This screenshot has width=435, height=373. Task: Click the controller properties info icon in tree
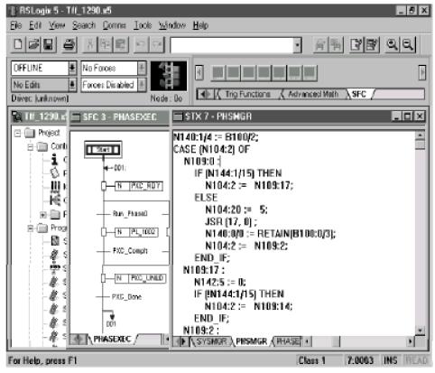pos(54,159)
